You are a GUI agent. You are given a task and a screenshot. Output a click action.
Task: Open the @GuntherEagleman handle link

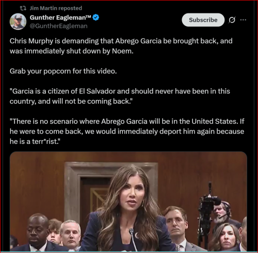[58, 26]
